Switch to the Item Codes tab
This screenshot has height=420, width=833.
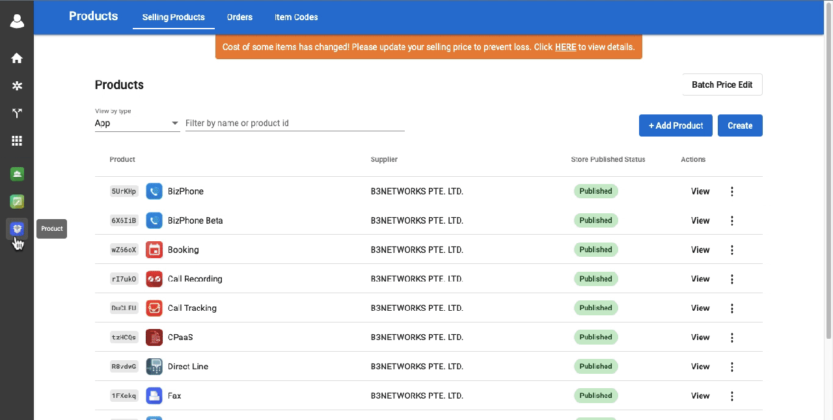[296, 17]
